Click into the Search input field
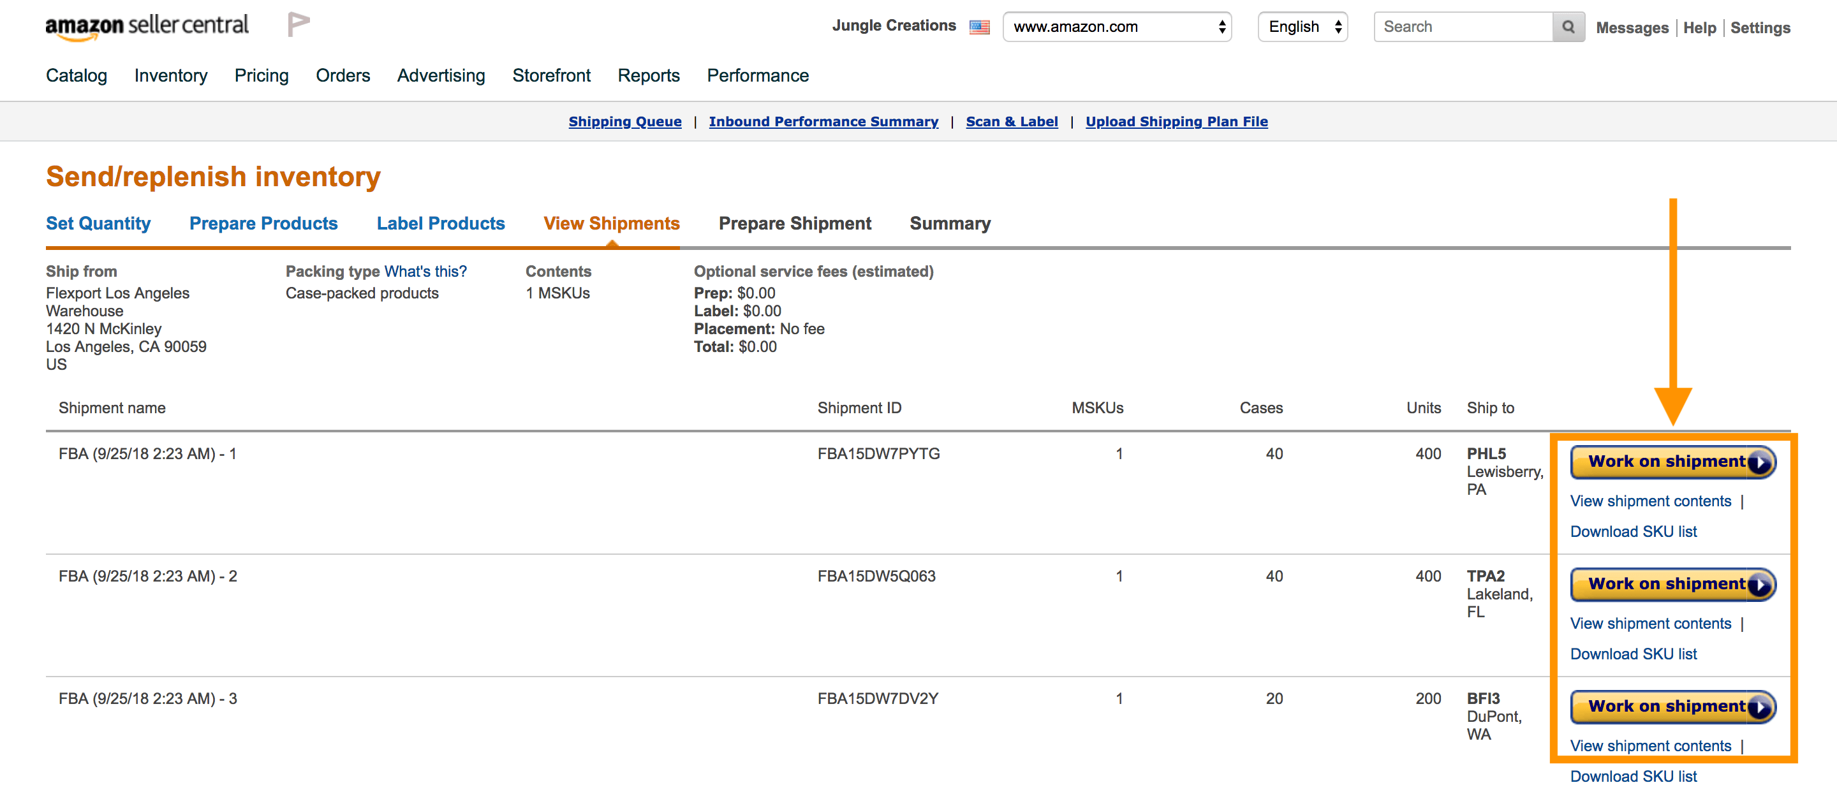The width and height of the screenshot is (1837, 799). [1462, 27]
